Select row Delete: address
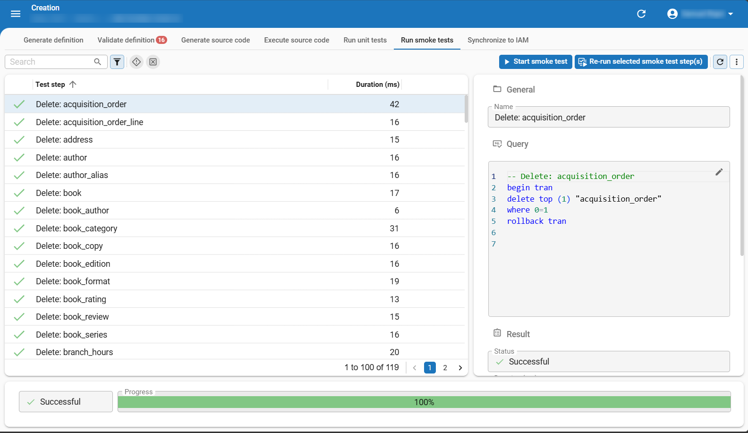The width and height of the screenshot is (748, 433). coord(235,140)
